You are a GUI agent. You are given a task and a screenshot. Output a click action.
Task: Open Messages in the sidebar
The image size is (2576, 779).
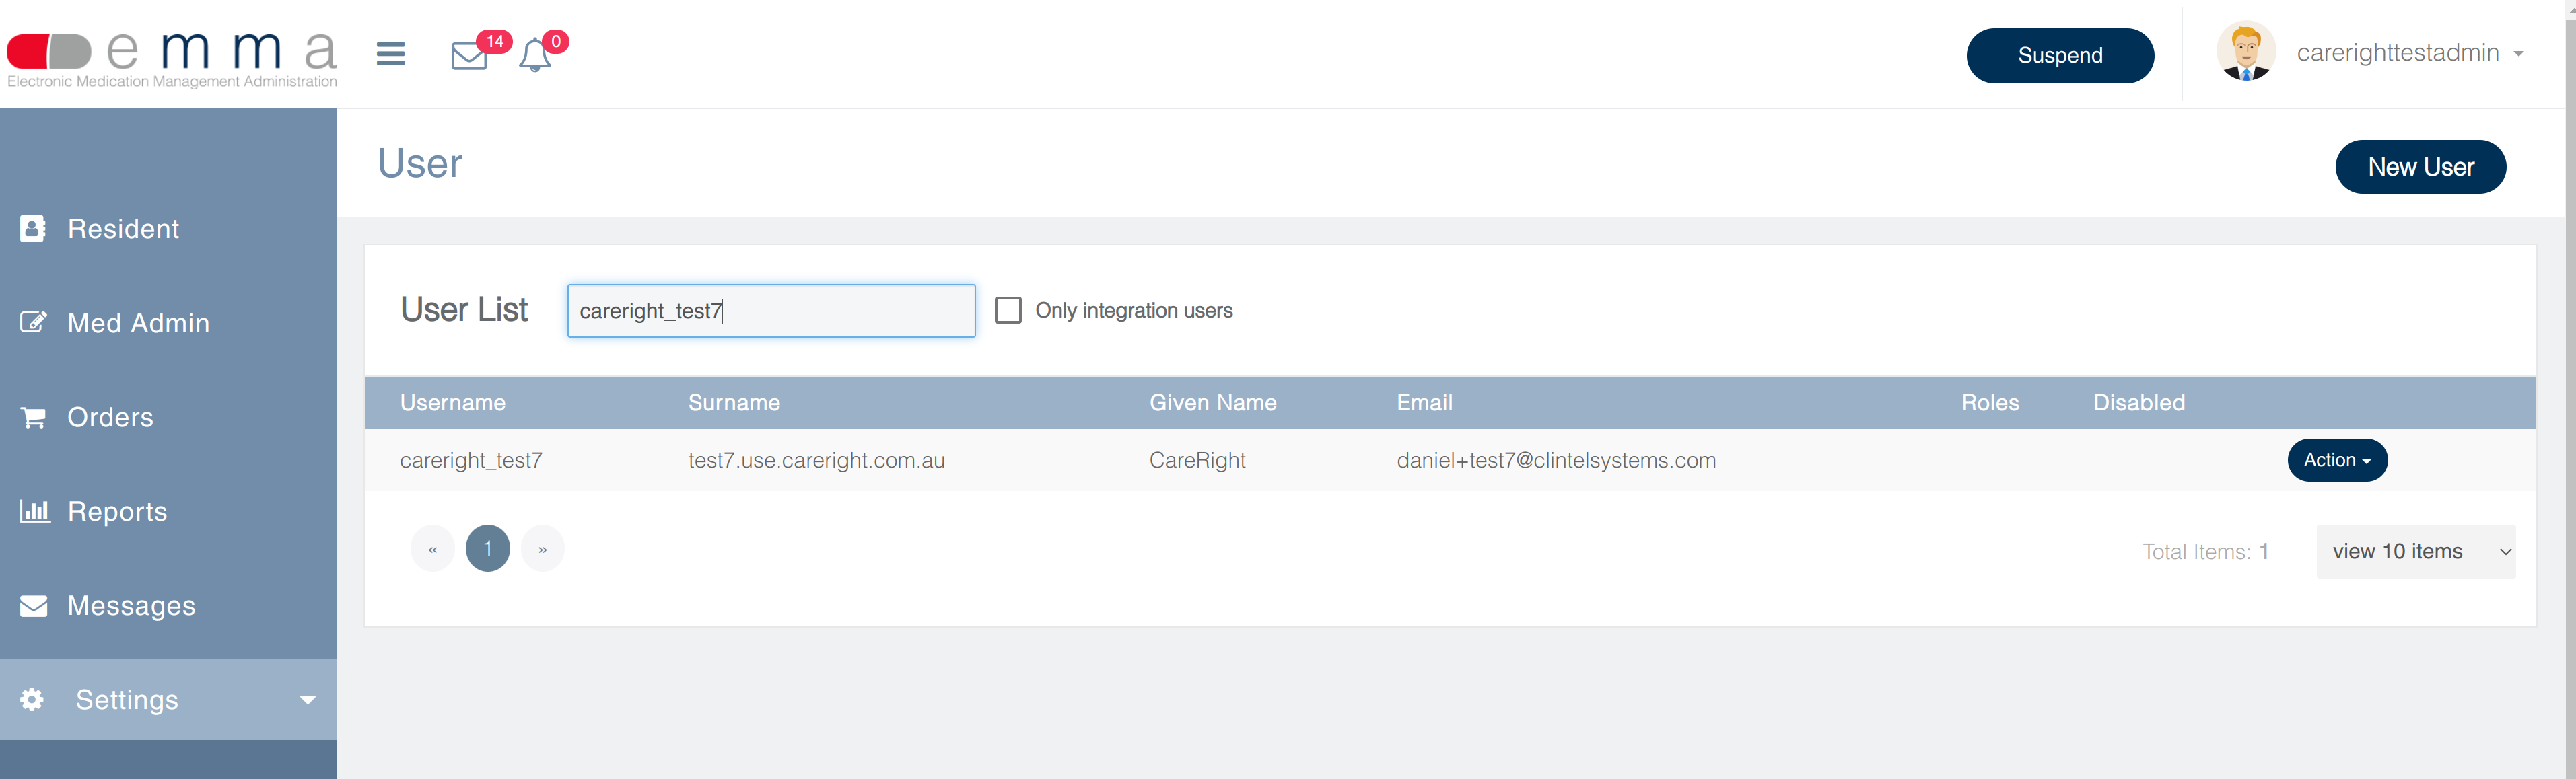pyautogui.click(x=131, y=605)
